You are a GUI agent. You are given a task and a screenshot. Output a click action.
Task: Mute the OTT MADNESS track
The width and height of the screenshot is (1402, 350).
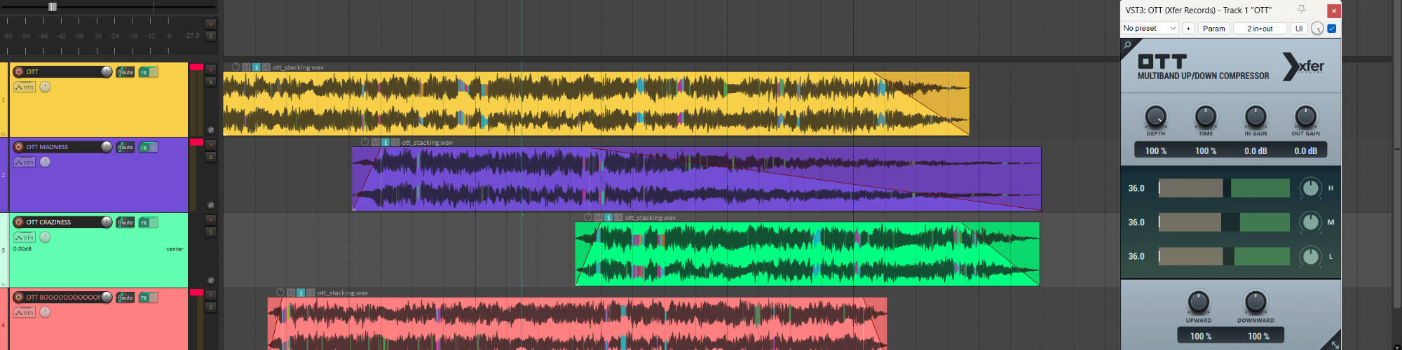click(x=210, y=145)
